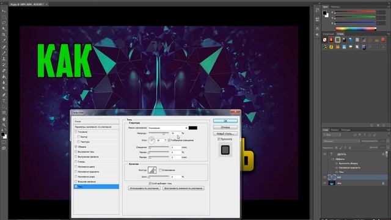Select the Eyedropper tool
The width and height of the screenshot is (391, 220).
[4, 41]
